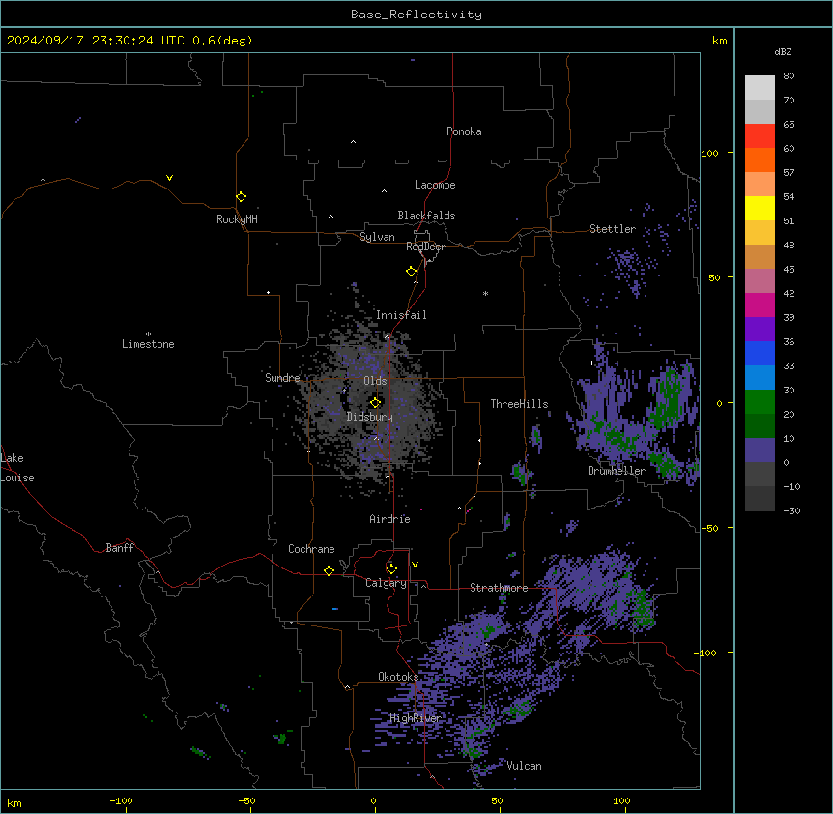
Task: Select the orange 60-57 dBZ legend swatch
Action: point(760,160)
